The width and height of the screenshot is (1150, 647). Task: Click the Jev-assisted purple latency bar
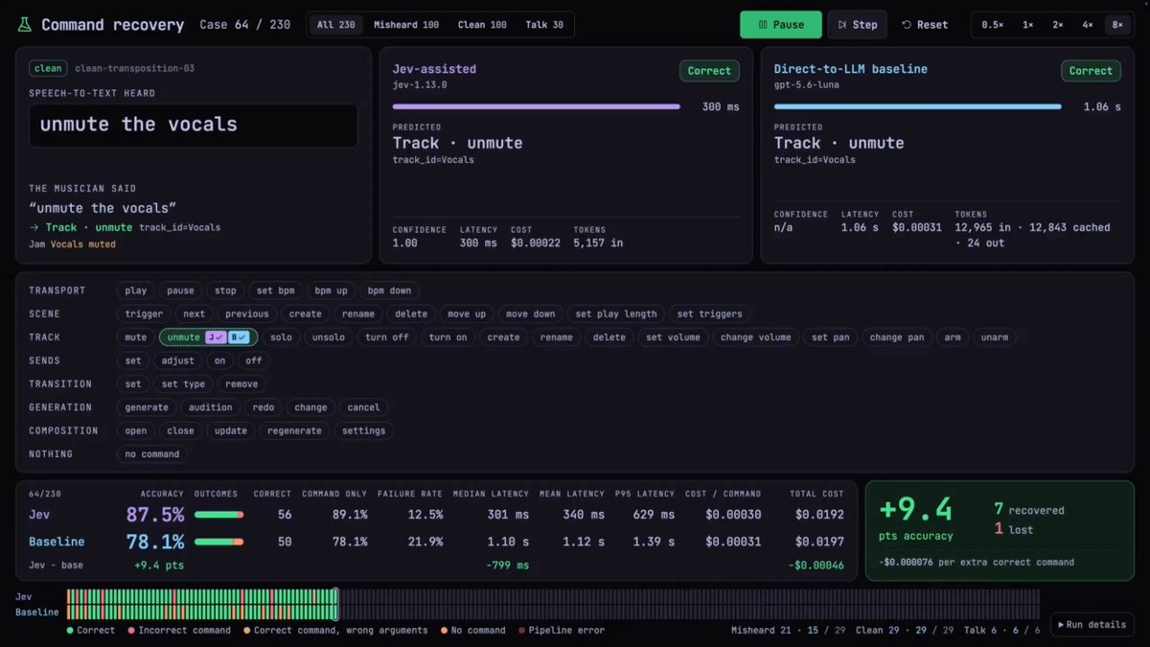537,106
